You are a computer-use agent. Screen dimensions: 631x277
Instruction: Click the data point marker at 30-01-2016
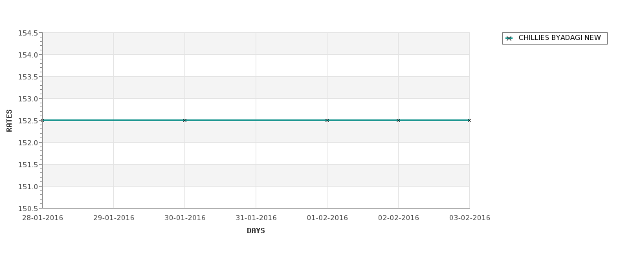184,121
